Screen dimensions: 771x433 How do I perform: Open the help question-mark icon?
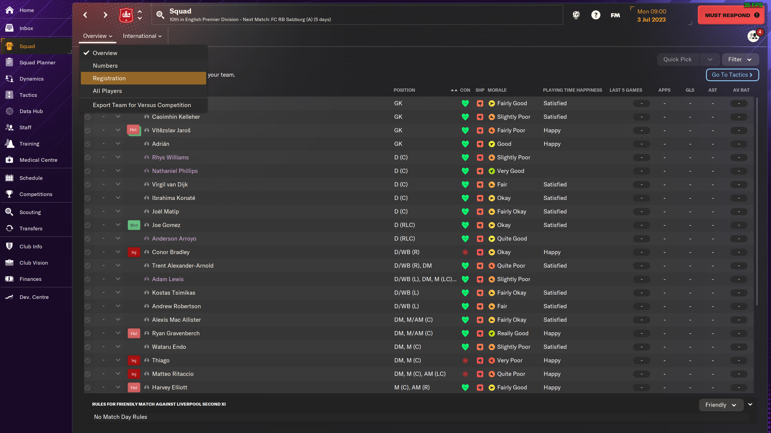pos(595,15)
